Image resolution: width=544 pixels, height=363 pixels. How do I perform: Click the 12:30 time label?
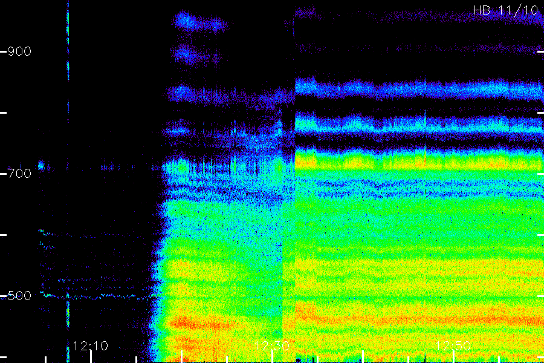point(272,345)
